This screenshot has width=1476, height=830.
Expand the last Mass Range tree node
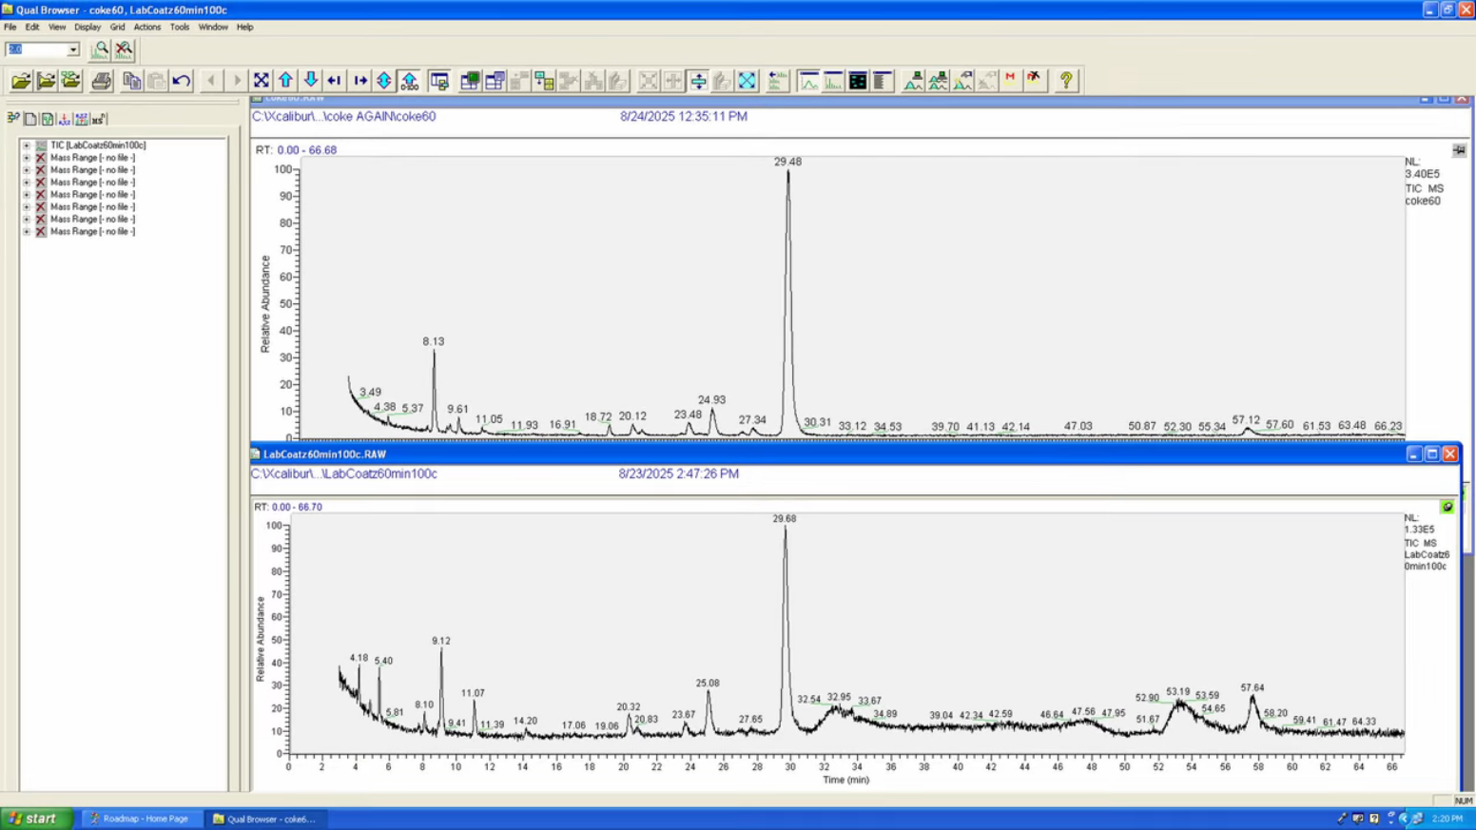[x=27, y=231]
